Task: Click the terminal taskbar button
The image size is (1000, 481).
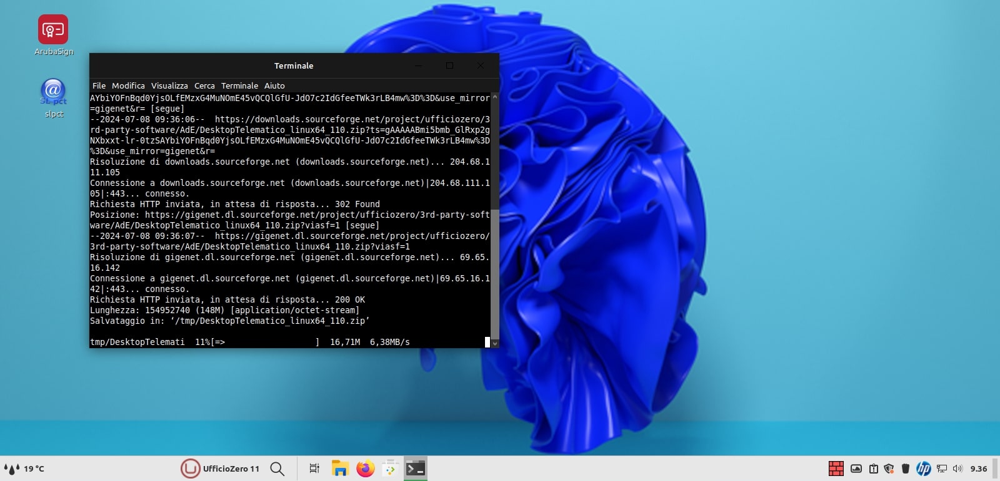Action: [x=416, y=469]
